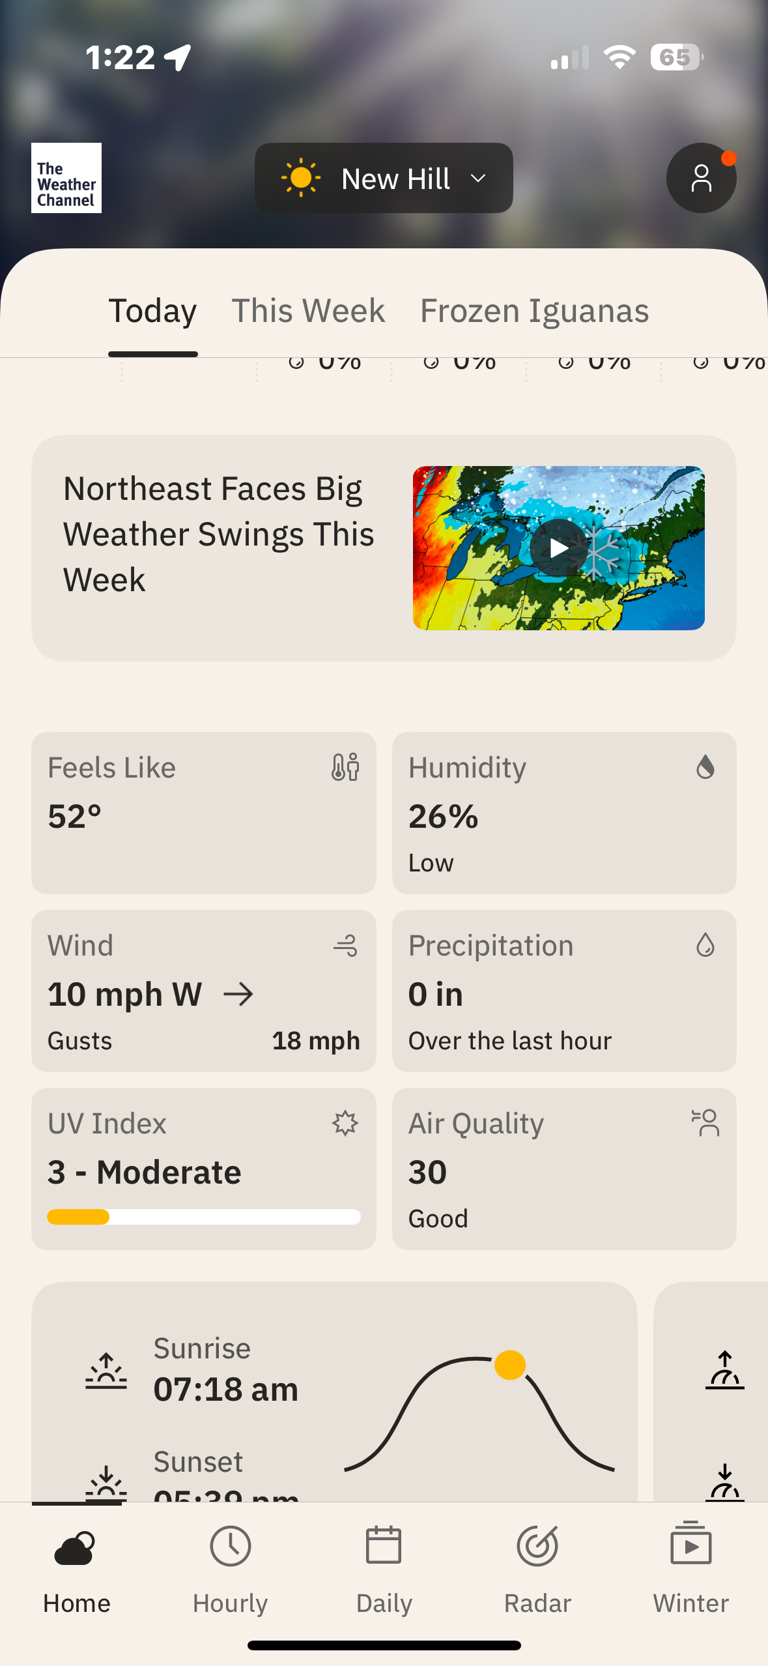Viewport: 768px width, 1666px height.
Task: Open the Wind 10 mph W card
Action: click(x=204, y=991)
